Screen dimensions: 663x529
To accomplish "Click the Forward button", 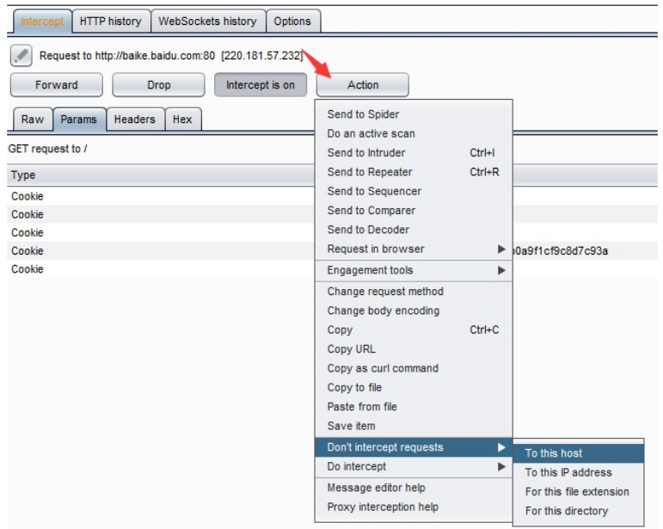I will 57,85.
